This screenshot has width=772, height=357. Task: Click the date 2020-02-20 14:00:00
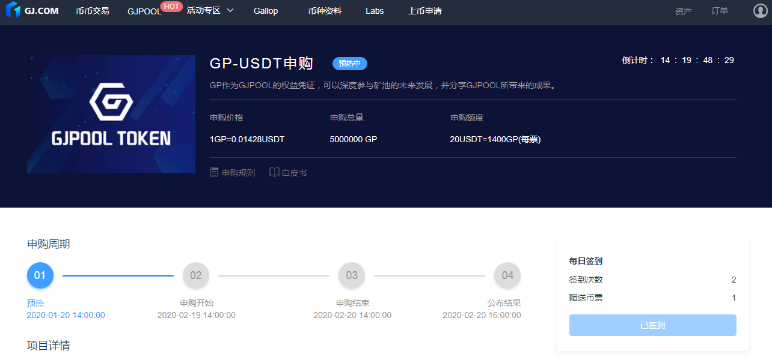(x=352, y=315)
